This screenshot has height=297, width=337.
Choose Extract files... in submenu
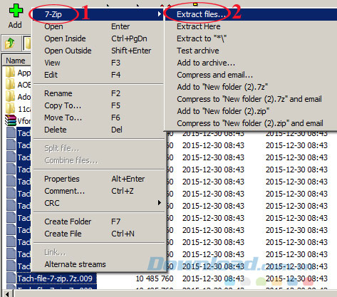point(251,14)
